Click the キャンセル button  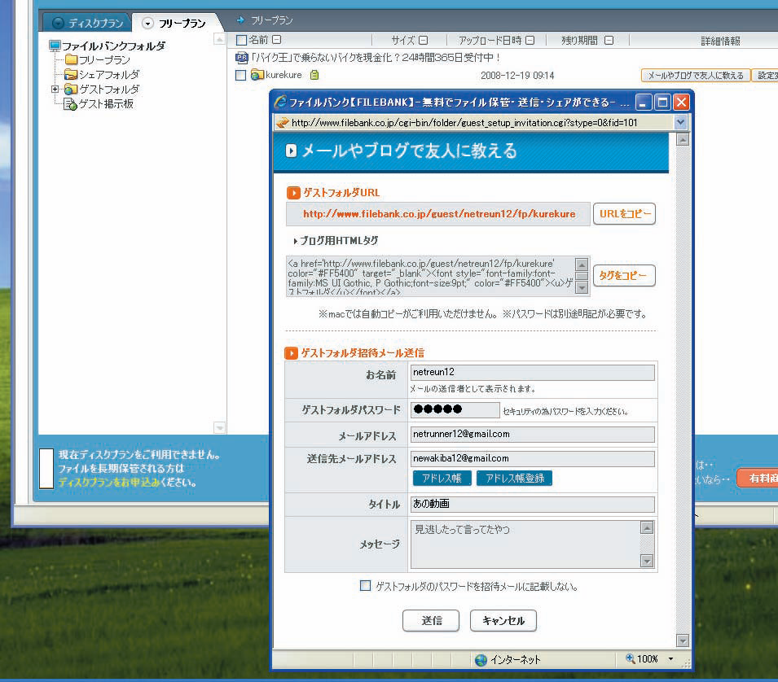503,620
